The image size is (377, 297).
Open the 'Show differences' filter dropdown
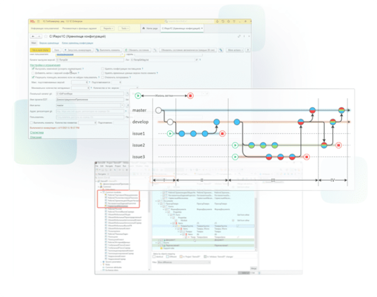[x=210, y=262]
